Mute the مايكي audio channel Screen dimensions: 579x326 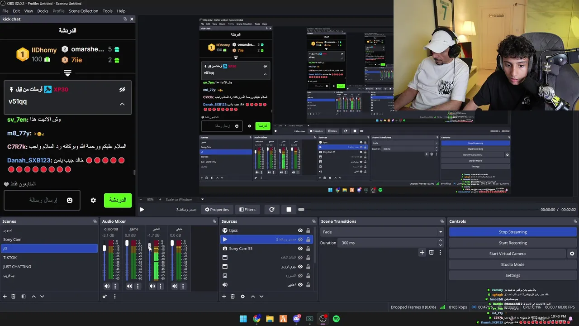tap(175, 286)
